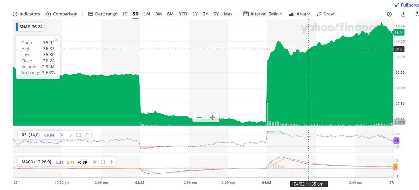Select the 1D time range
Image resolution: width=419 pixels, height=190 pixels.
[x=125, y=14]
